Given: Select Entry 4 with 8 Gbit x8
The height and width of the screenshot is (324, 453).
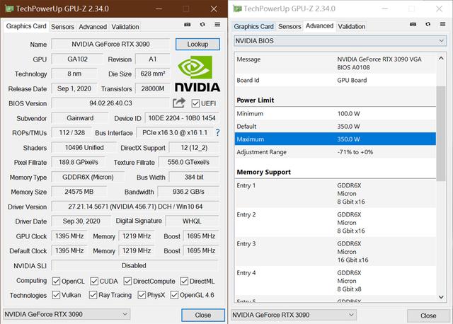Looking at the screenshot, I should point(335,281).
